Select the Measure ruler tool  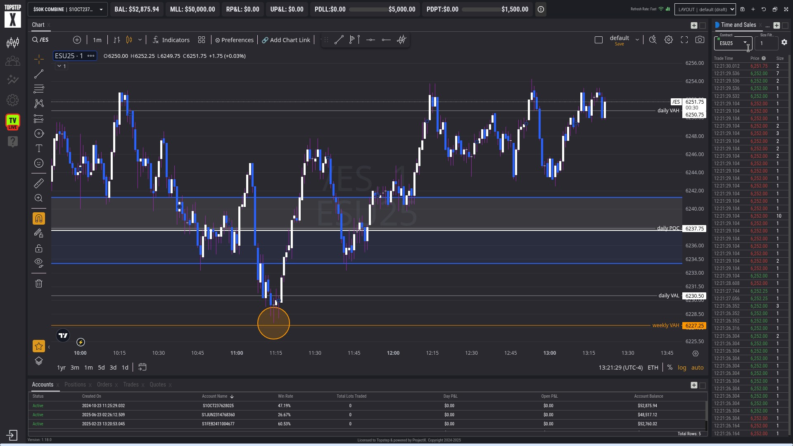[39, 183]
